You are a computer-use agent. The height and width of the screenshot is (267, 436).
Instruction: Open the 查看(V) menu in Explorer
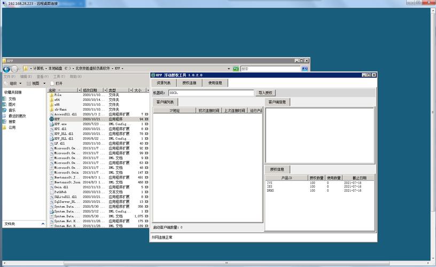43,76
